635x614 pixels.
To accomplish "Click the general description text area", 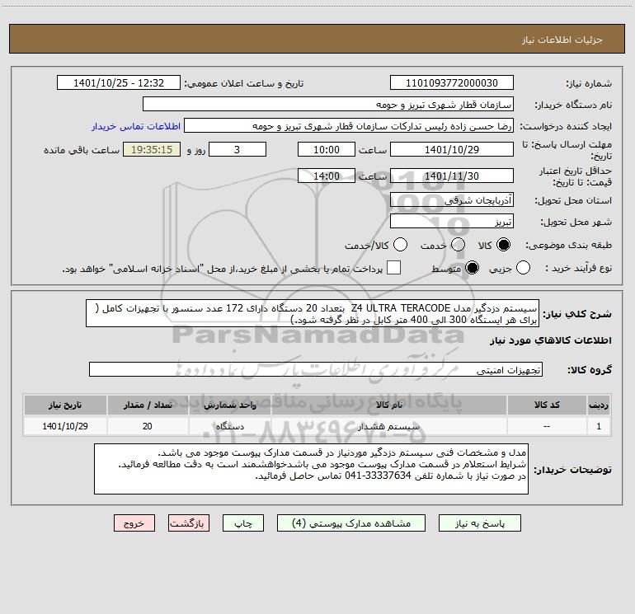I will click(x=313, y=314).
